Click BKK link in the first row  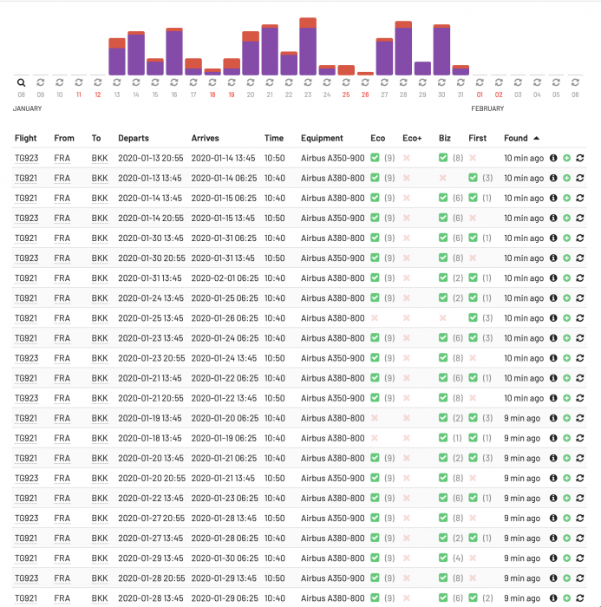[x=100, y=159]
